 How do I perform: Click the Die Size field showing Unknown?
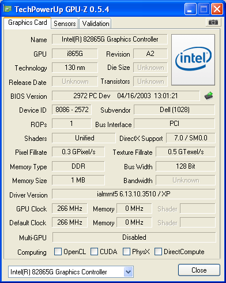(x=150, y=68)
